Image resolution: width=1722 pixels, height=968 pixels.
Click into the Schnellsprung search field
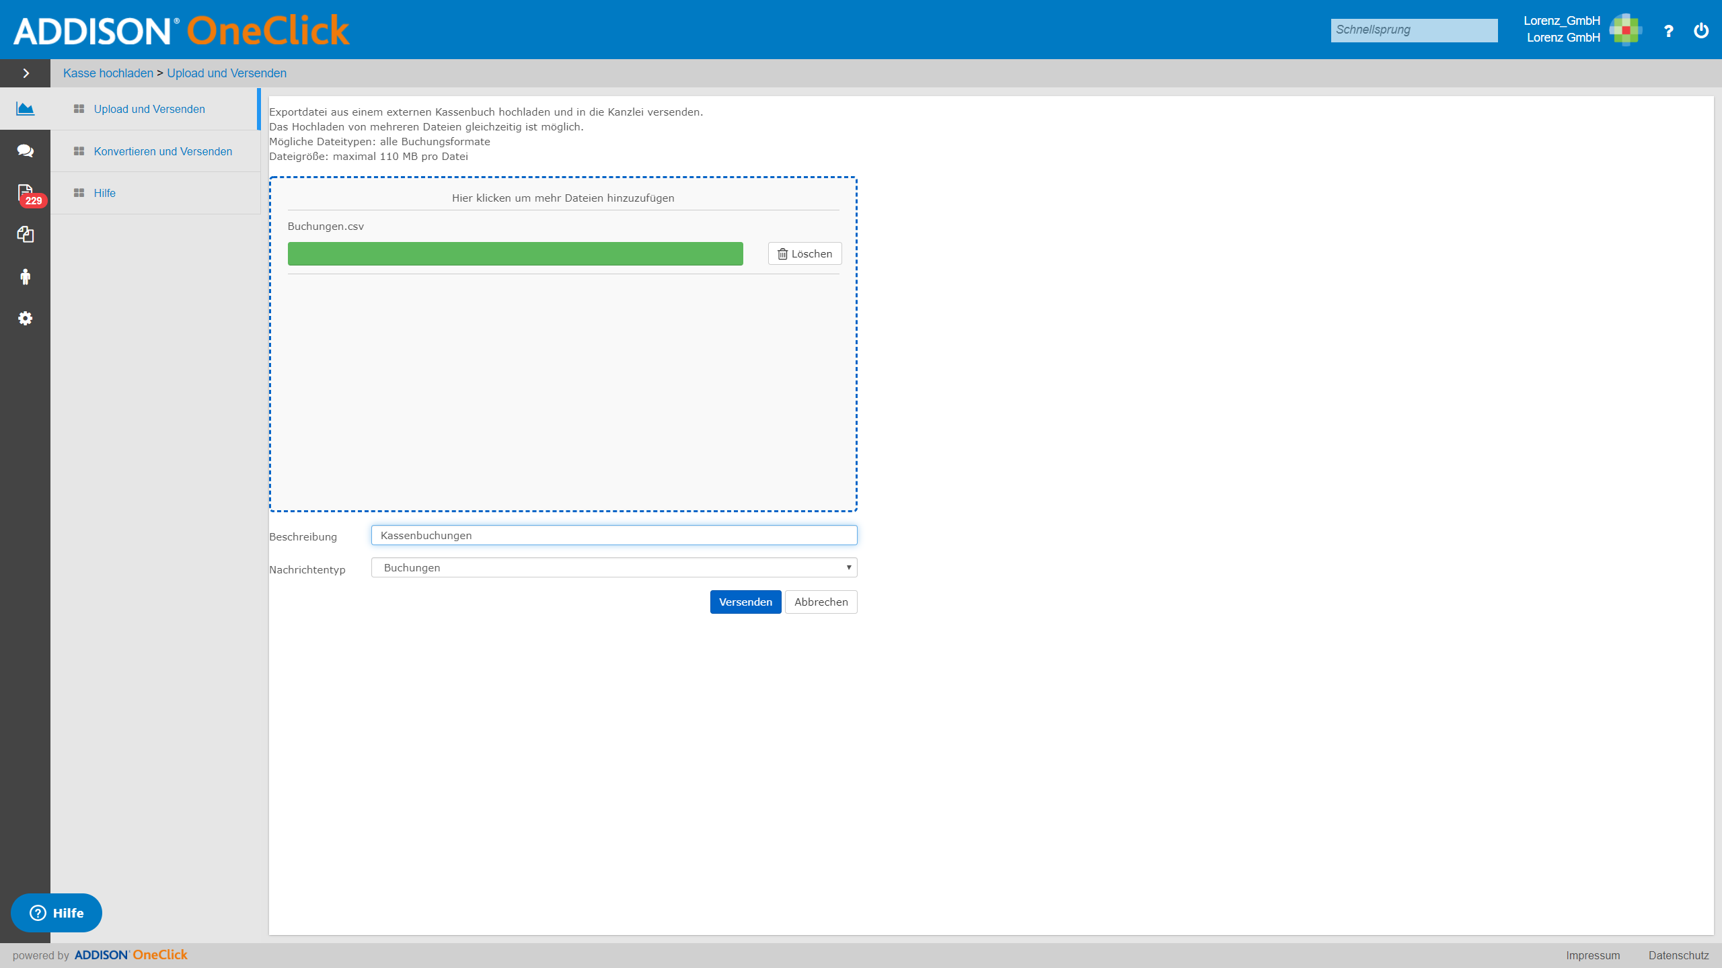point(1414,30)
